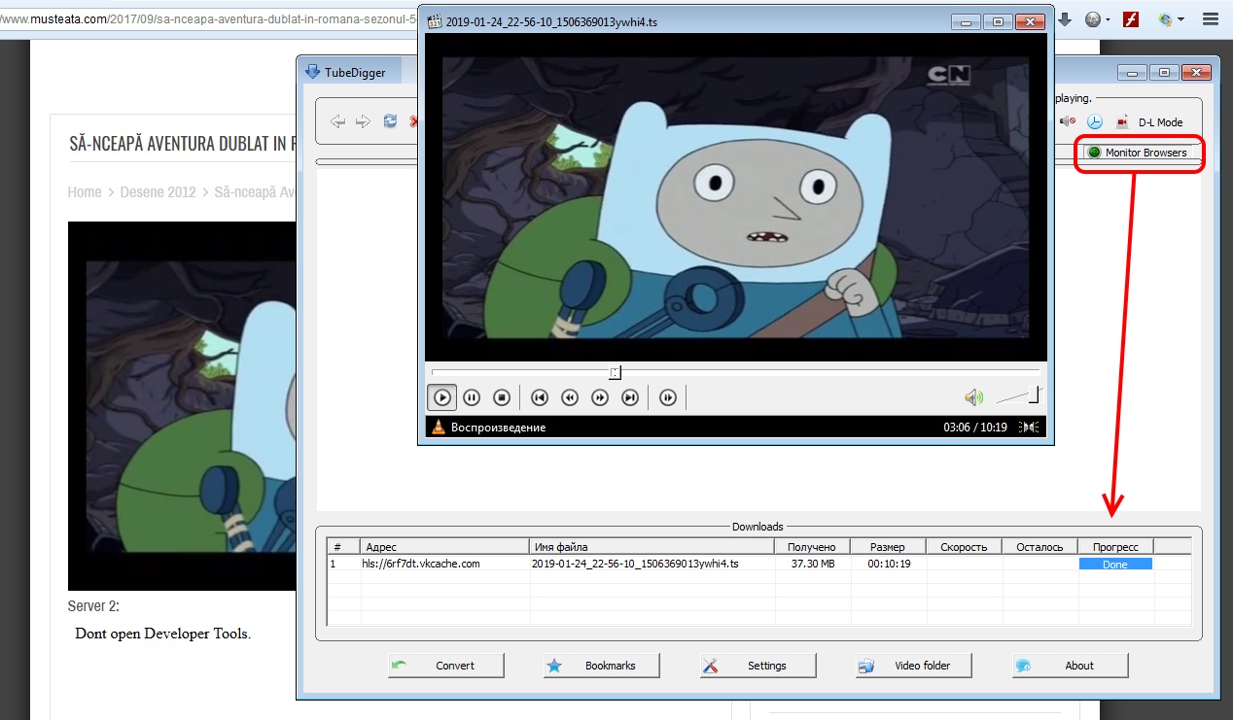Click the TubeDigger refresh icon
The image size is (1233, 720).
[390, 121]
